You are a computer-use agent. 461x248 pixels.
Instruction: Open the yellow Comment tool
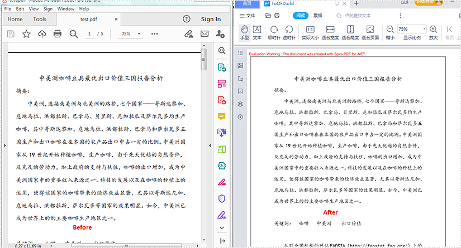coord(222,116)
